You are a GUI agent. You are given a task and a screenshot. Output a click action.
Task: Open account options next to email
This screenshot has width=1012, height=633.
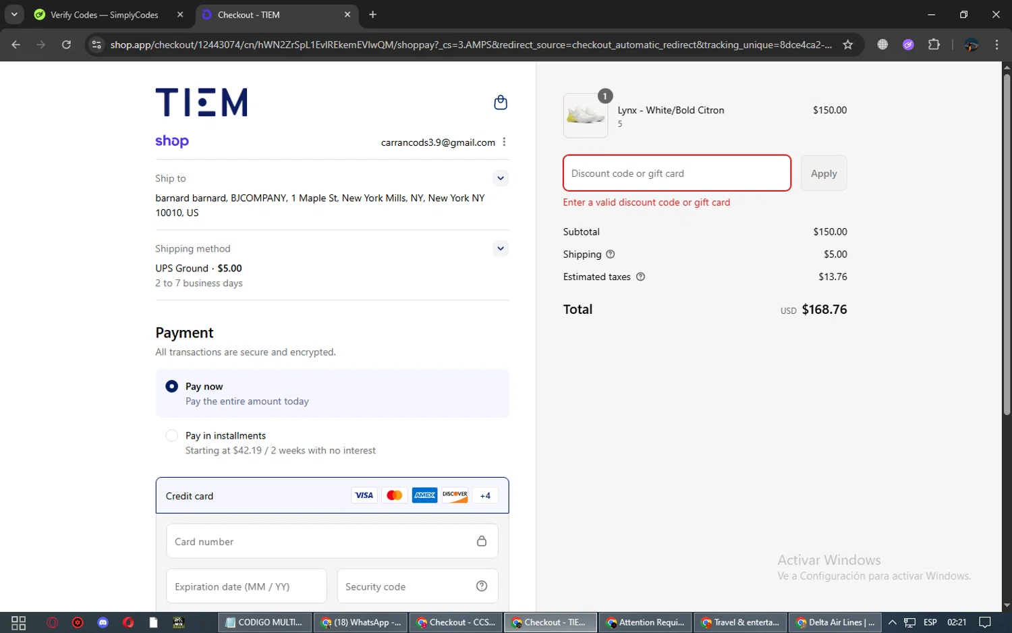[504, 142]
